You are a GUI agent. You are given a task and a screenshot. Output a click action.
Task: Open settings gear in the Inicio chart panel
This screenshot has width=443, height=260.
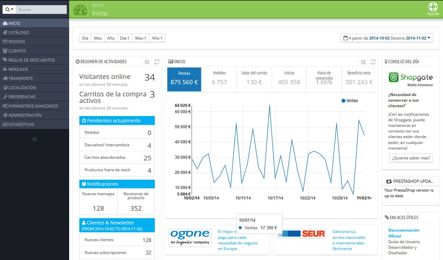pos(363,62)
